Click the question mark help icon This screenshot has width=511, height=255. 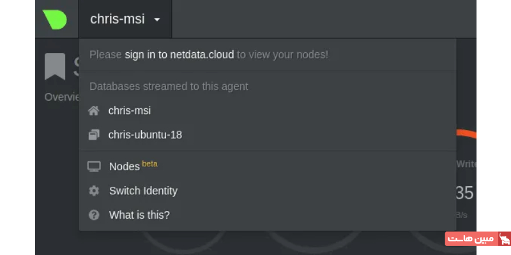pyautogui.click(x=94, y=215)
